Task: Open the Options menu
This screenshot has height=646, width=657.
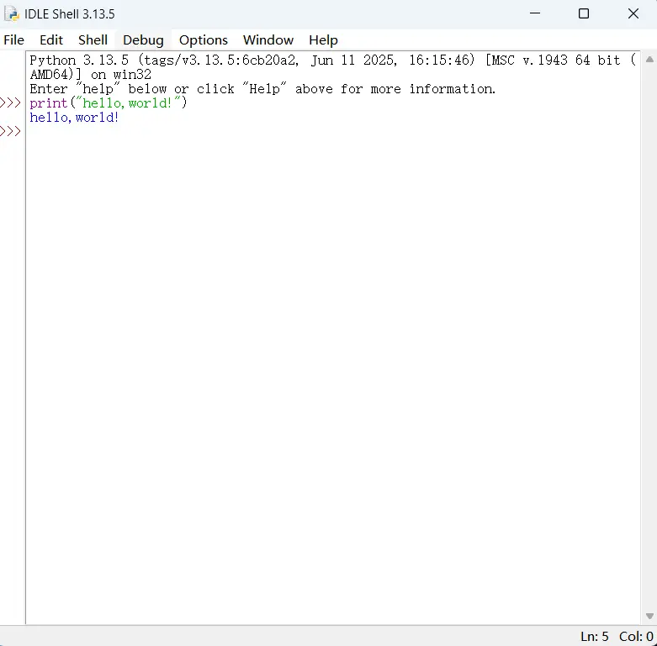Action: (x=203, y=39)
